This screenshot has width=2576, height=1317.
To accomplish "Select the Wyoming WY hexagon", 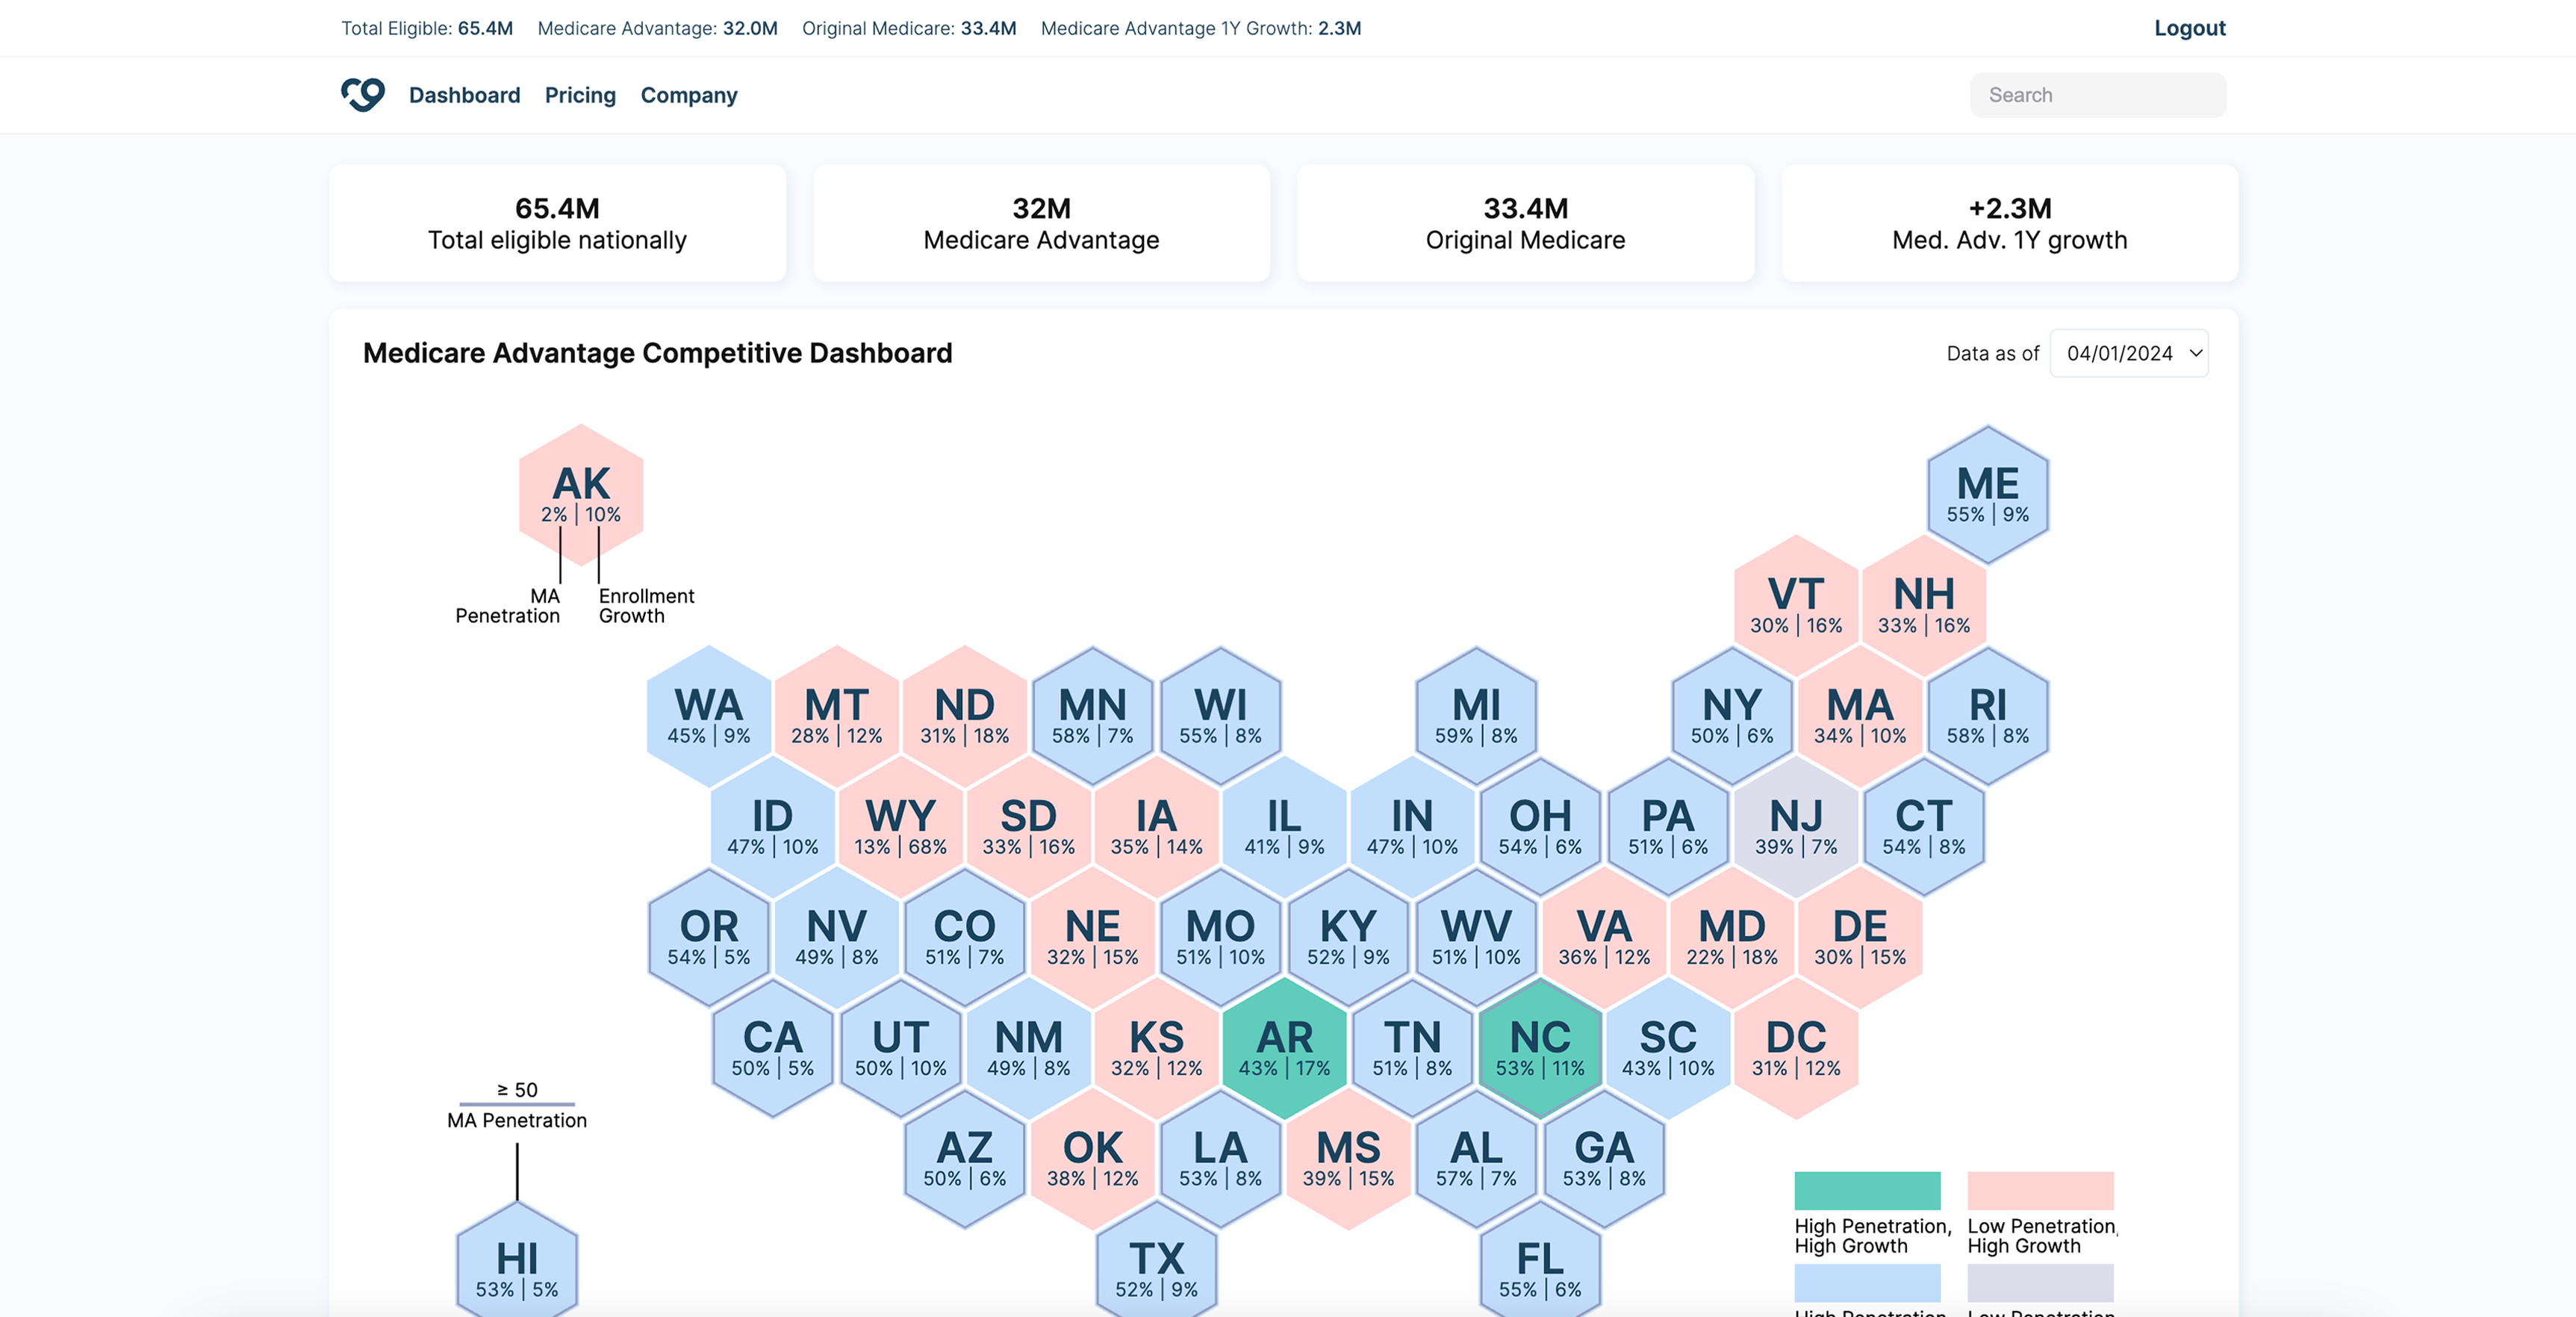I will pyautogui.click(x=900, y=827).
